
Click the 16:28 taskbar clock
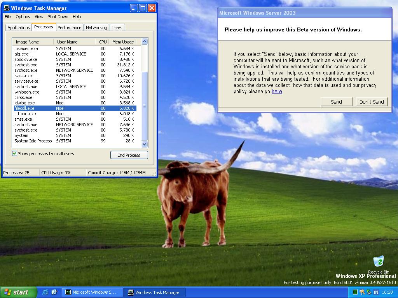point(387,292)
